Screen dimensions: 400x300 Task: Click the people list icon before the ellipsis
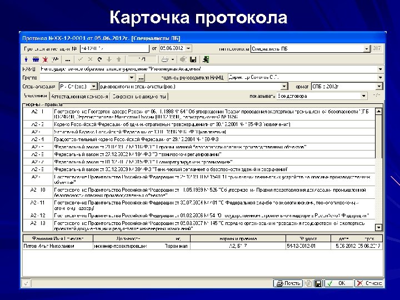pyautogui.click(x=55, y=59)
